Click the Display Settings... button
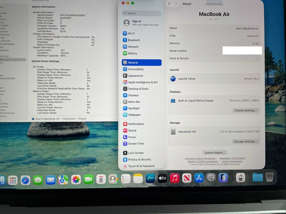Viewport: 286px width, 214px height. click(x=246, y=110)
